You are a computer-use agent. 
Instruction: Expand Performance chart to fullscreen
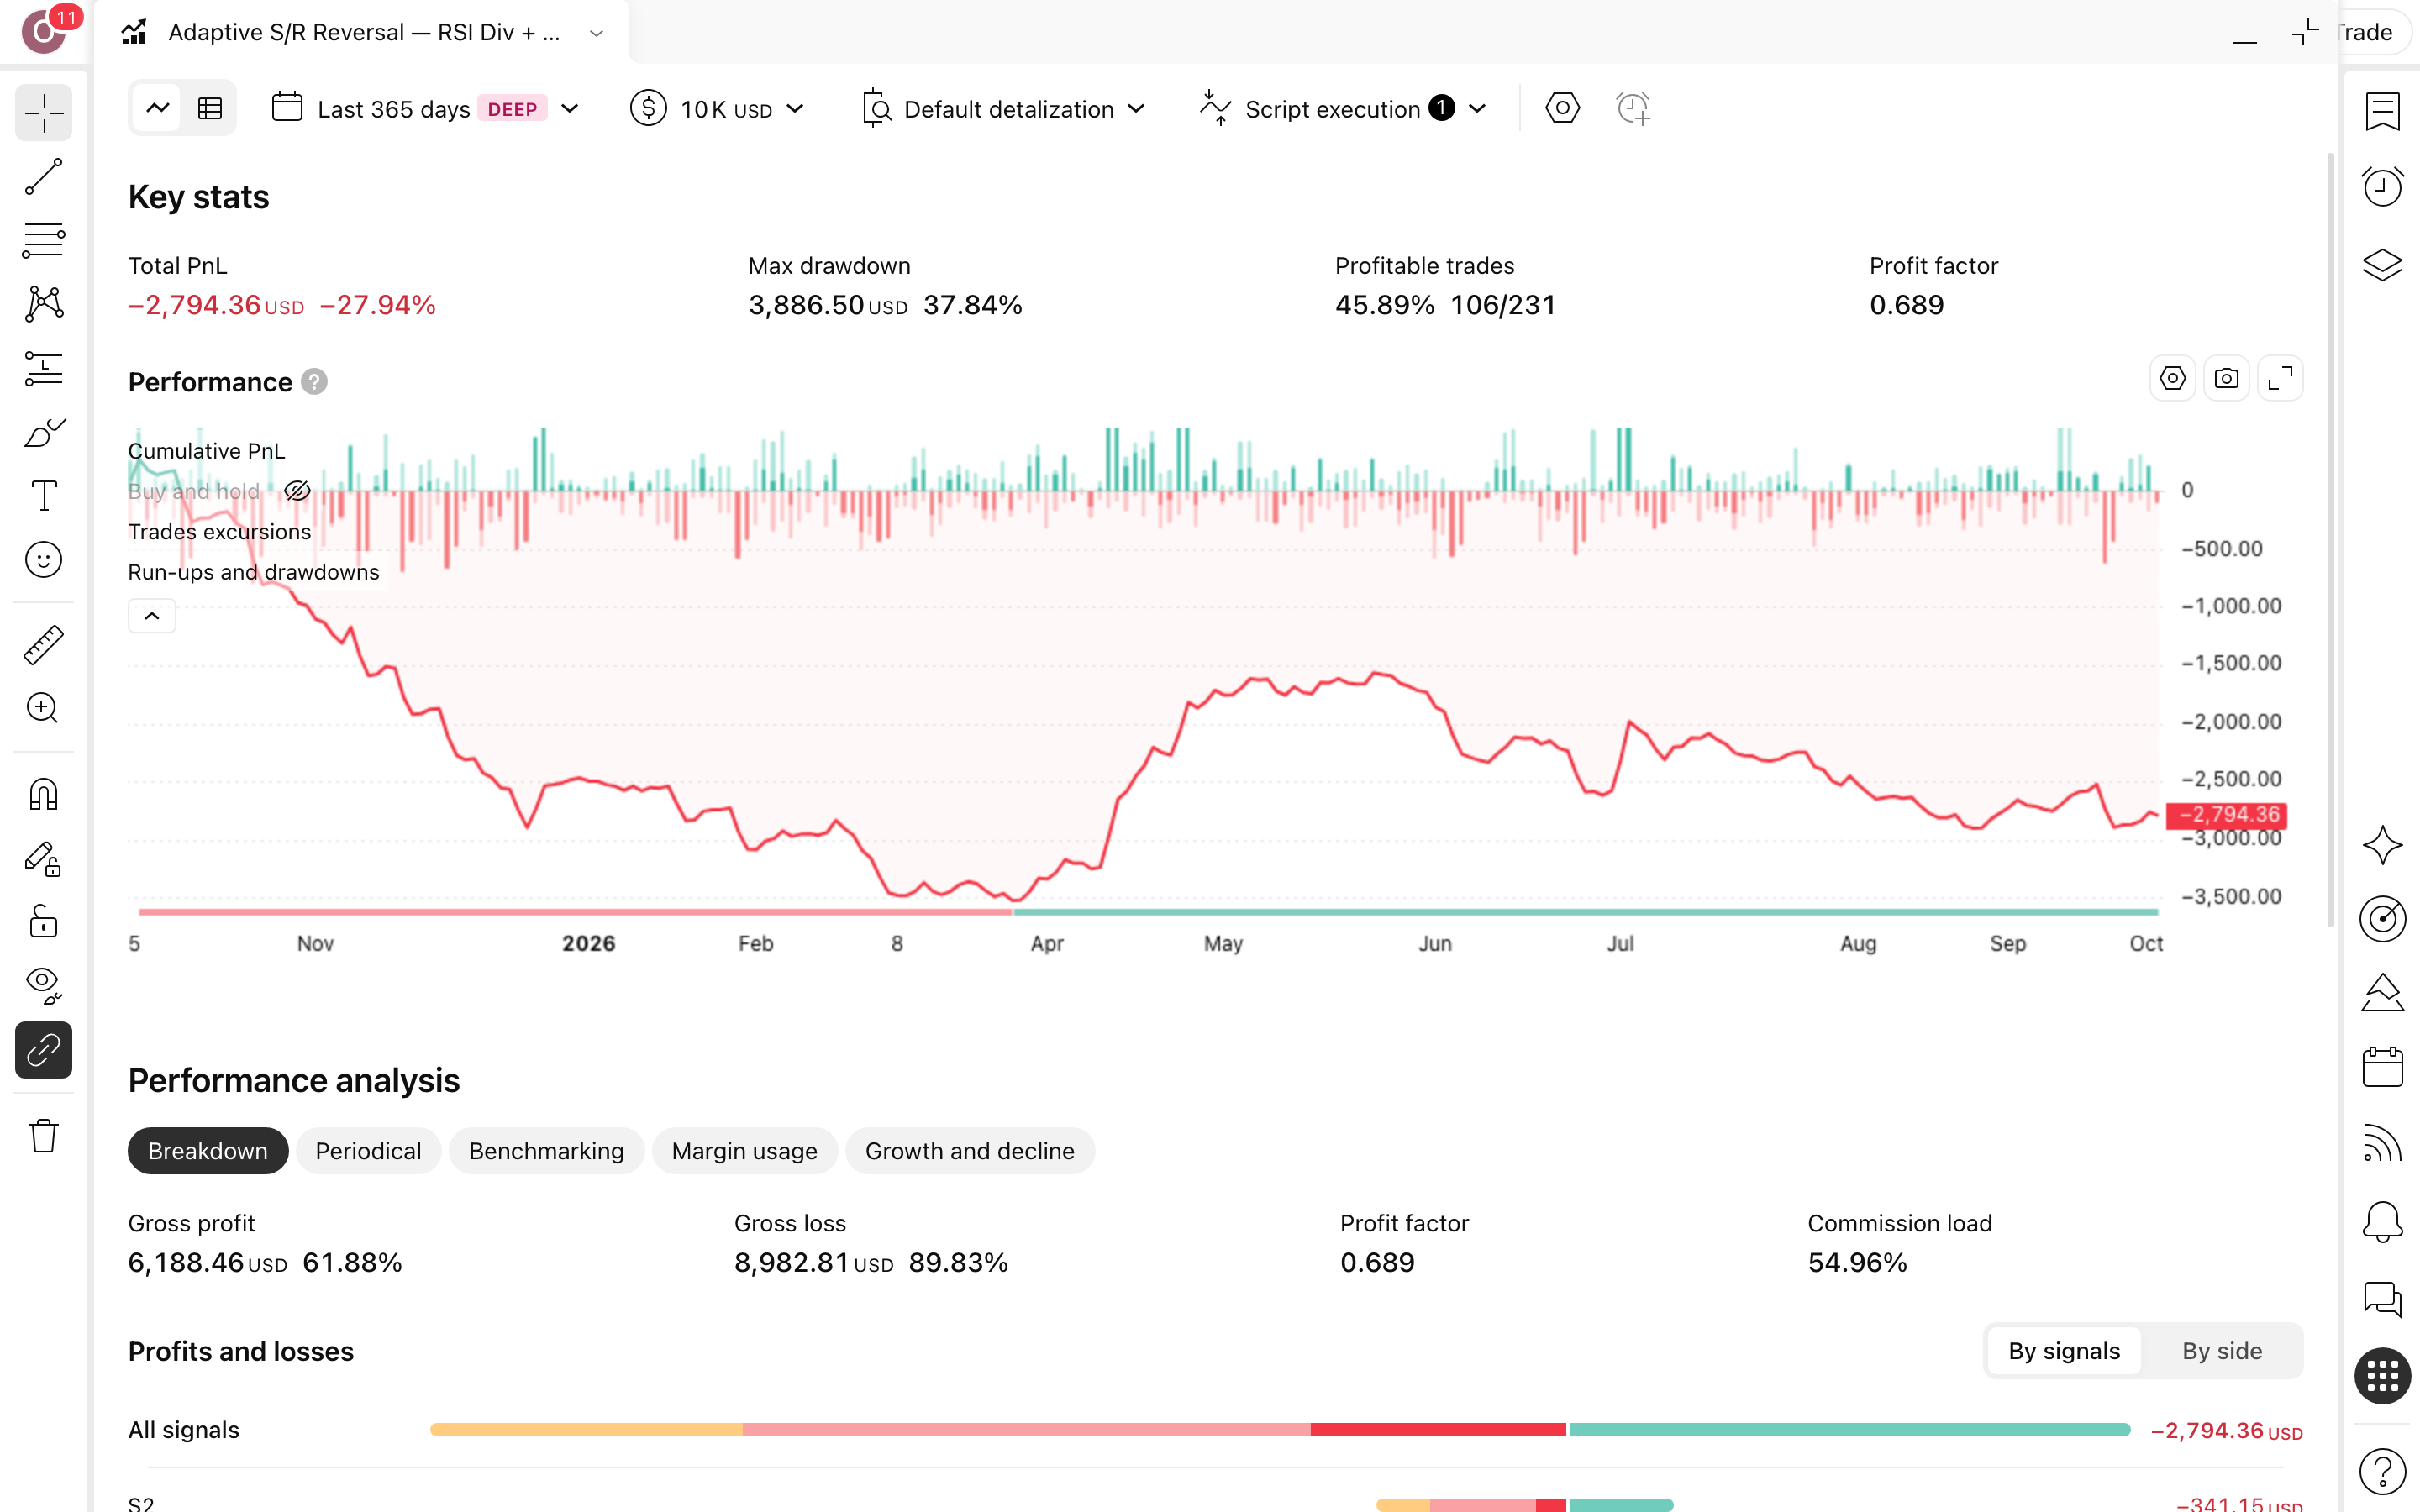click(x=2280, y=379)
